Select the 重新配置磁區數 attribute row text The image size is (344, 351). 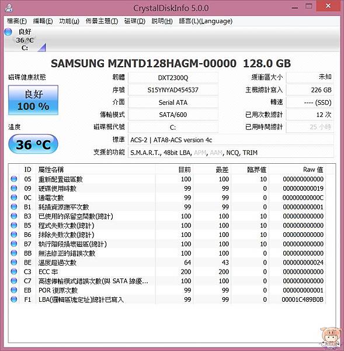coord(60,179)
